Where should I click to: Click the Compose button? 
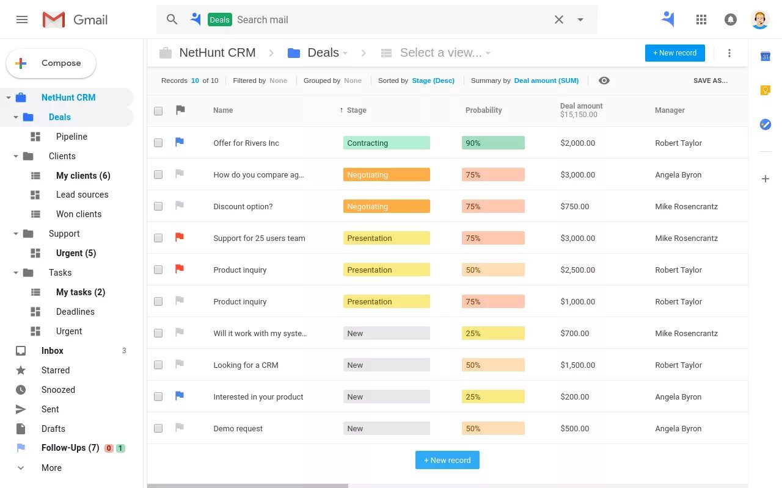pos(51,63)
